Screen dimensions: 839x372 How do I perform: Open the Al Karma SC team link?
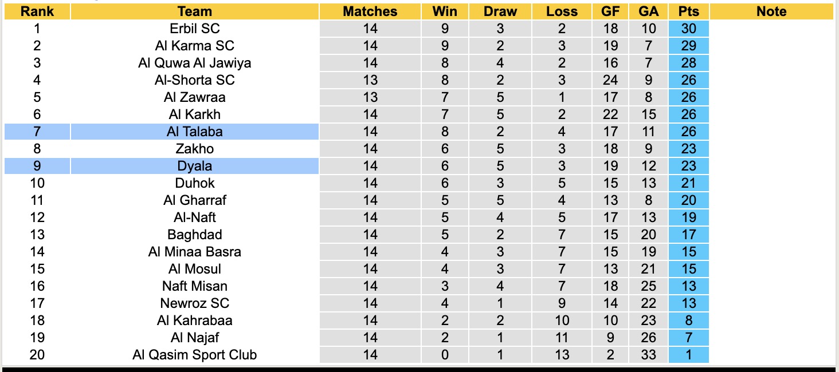tap(195, 46)
